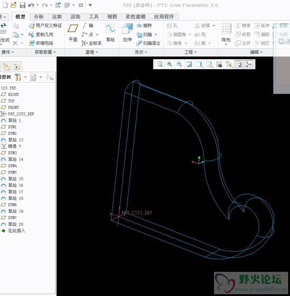
Task: Expand the Get Data (获取数据) group
Action: click(x=45, y=52)
